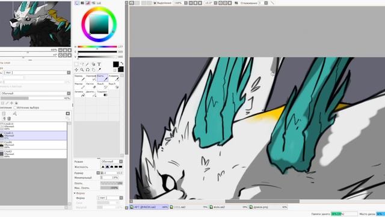Select the shape tool icon
The height and width of the screenshot is (217, 385).
coord(93,64)
